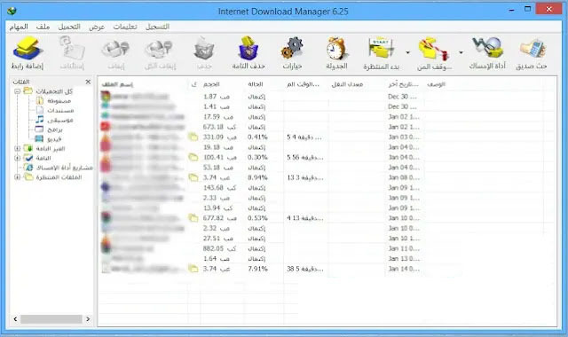
Task: Open the File (ملف) menu
Action: pyautogui.click(x=43, y=27)
